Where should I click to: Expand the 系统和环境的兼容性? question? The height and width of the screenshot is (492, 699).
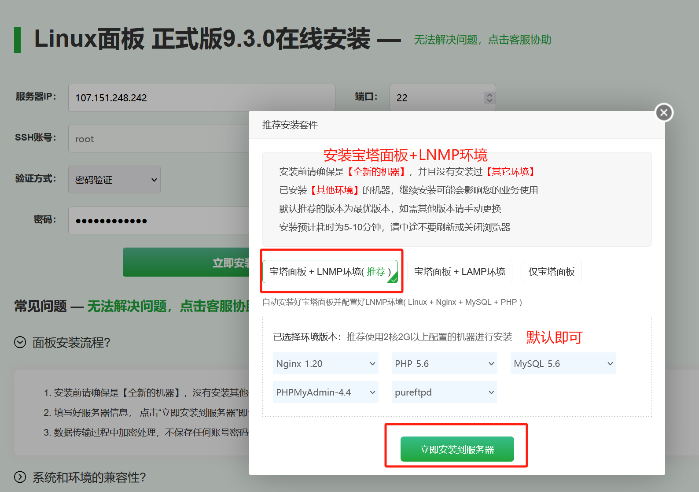tap(89, 477)
